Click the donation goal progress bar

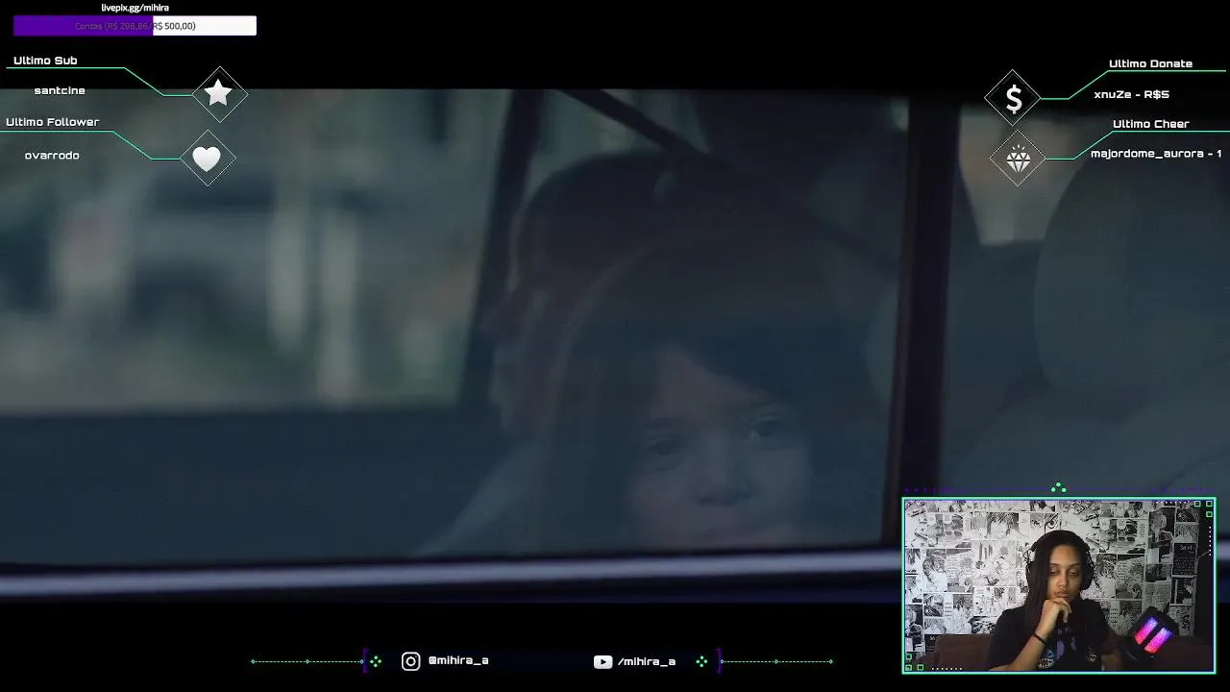click(x=135, y=26)
